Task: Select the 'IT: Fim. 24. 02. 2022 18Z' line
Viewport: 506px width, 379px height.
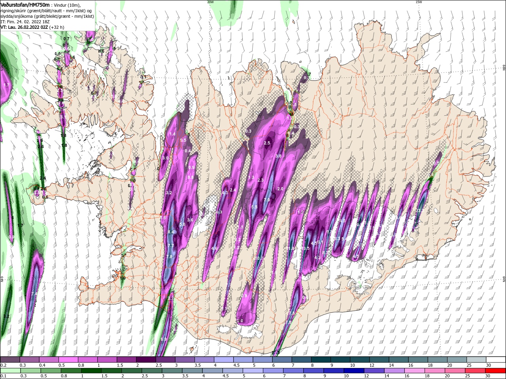Action: coord(25,22)
